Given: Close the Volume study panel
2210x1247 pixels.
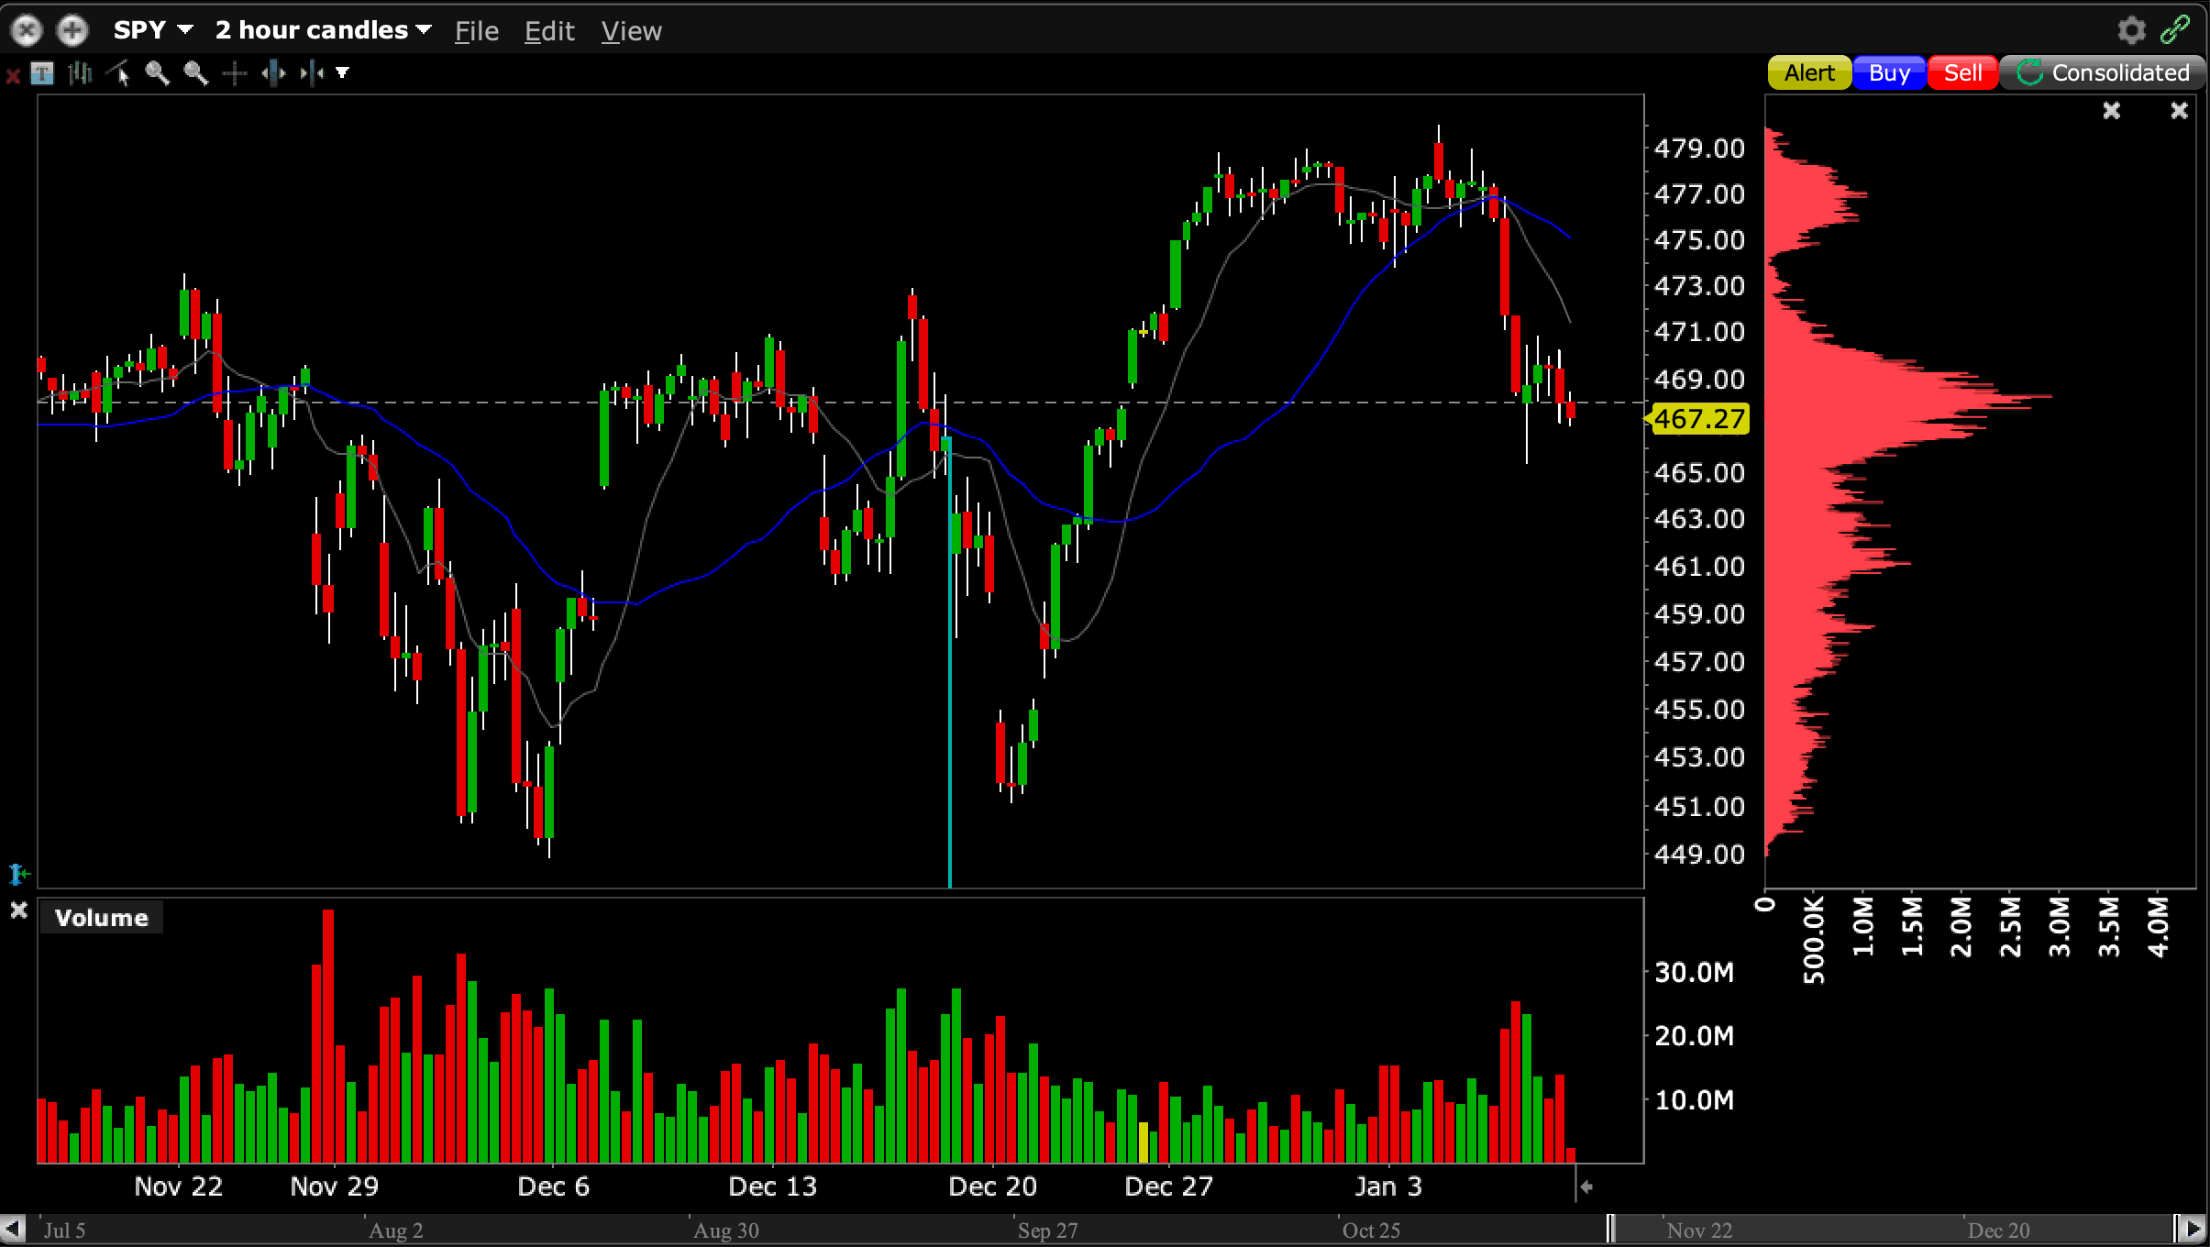Looking at the screenshot, I should click(x=18, y=910).
